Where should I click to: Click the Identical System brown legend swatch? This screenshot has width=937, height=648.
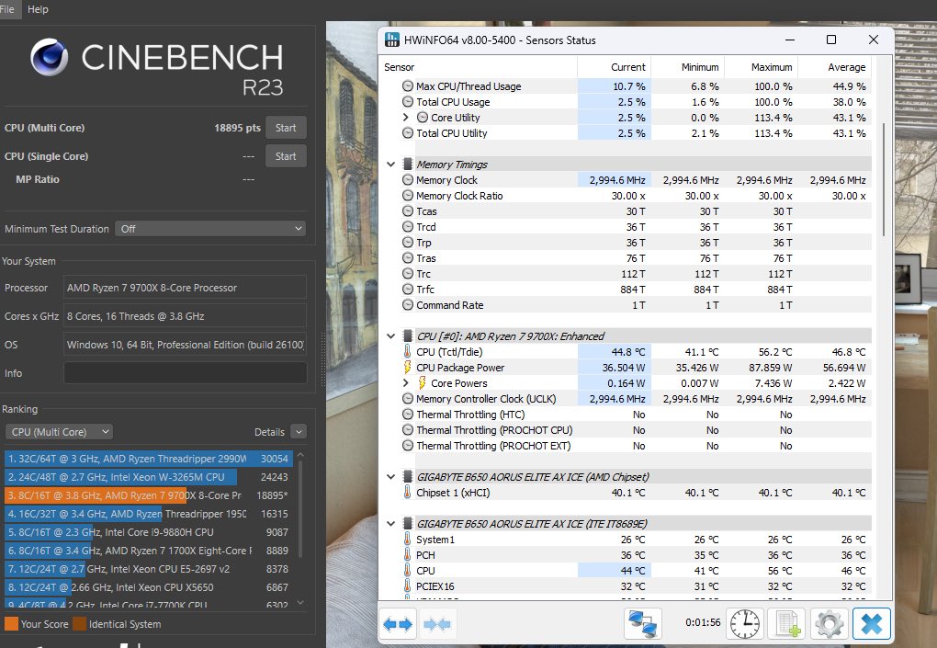pos(80,624)
